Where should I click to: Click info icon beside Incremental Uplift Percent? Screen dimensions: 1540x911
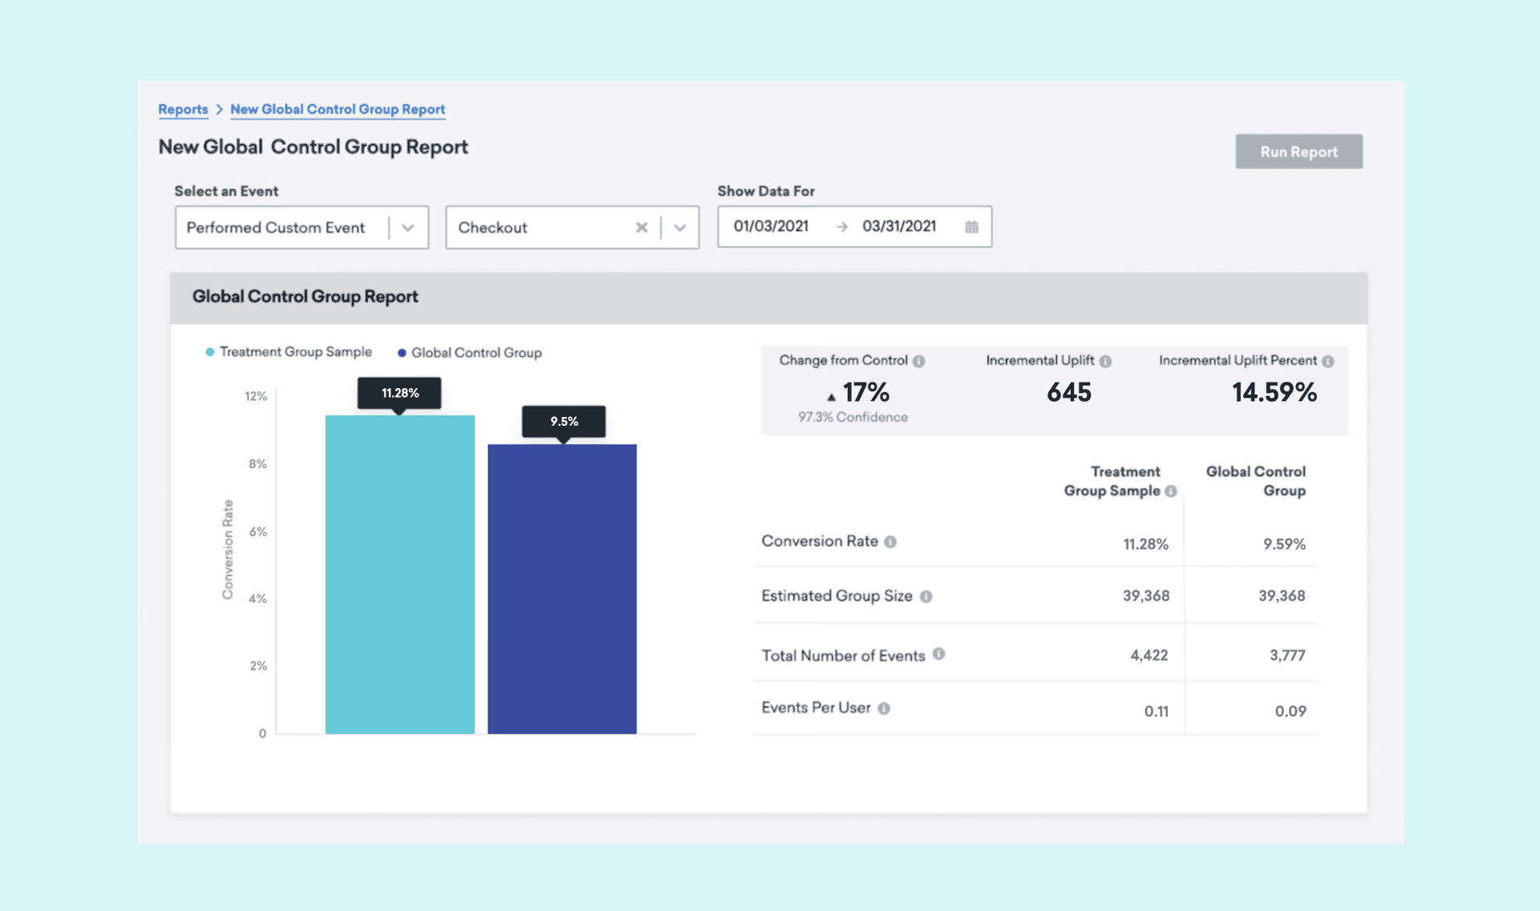point(1328,362)
